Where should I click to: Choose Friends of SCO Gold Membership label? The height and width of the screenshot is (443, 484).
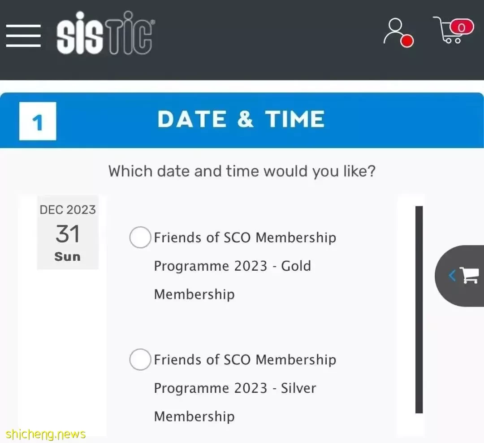[245, 266]
